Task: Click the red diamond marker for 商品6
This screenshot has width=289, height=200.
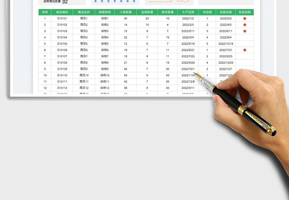Action: coord(245,50)
